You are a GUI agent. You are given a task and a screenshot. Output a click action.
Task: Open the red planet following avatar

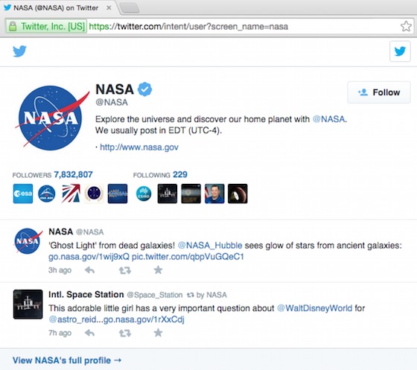(238, 194)
